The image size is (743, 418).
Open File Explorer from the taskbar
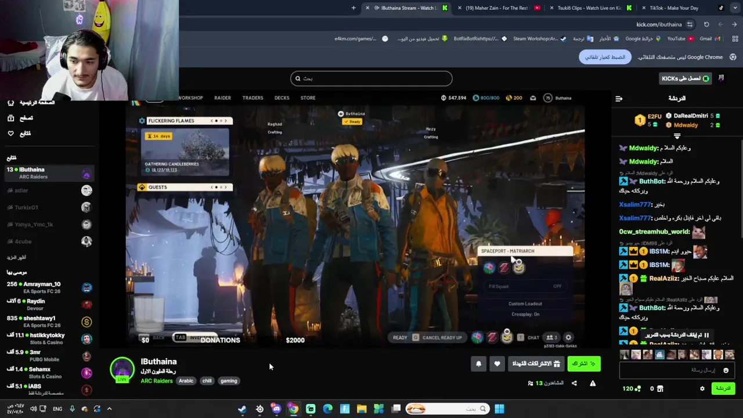pyautogui.click(x=362, y=409)
